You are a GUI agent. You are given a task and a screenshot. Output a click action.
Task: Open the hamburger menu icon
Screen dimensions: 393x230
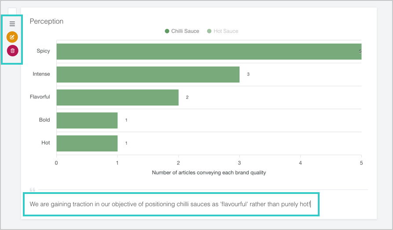click(x=12, y=24)
